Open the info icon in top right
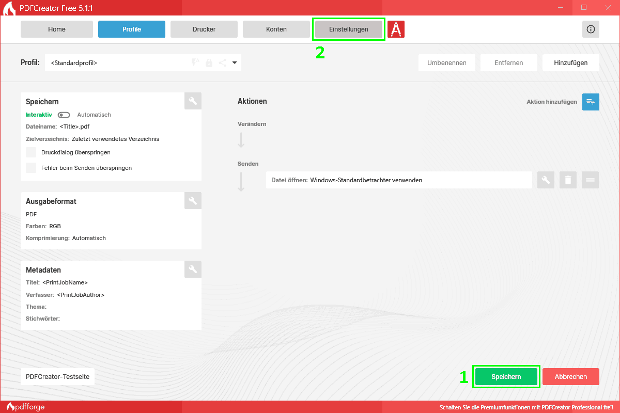 point(591,29)
